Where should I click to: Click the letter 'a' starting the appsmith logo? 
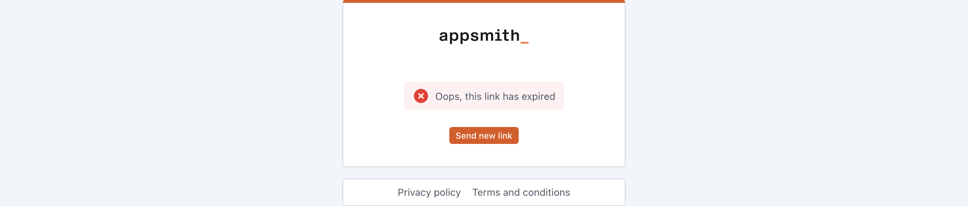point(444,36)
